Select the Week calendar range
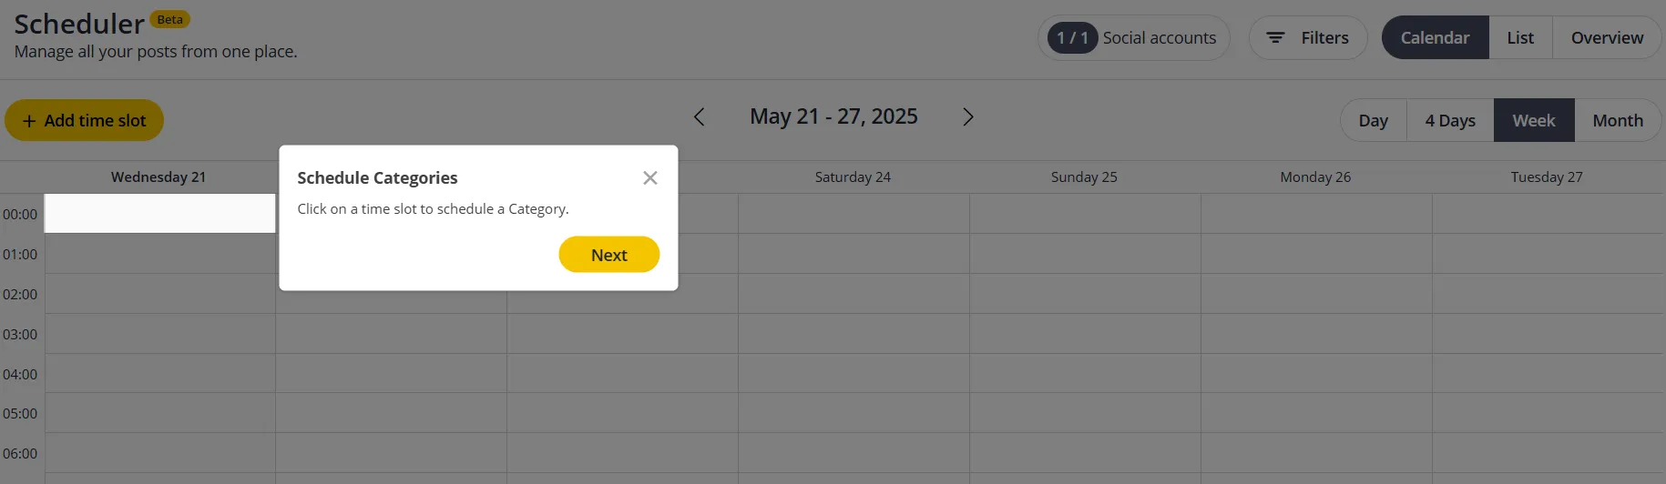Screen dimensions: 1666x484 (1534, 121)
